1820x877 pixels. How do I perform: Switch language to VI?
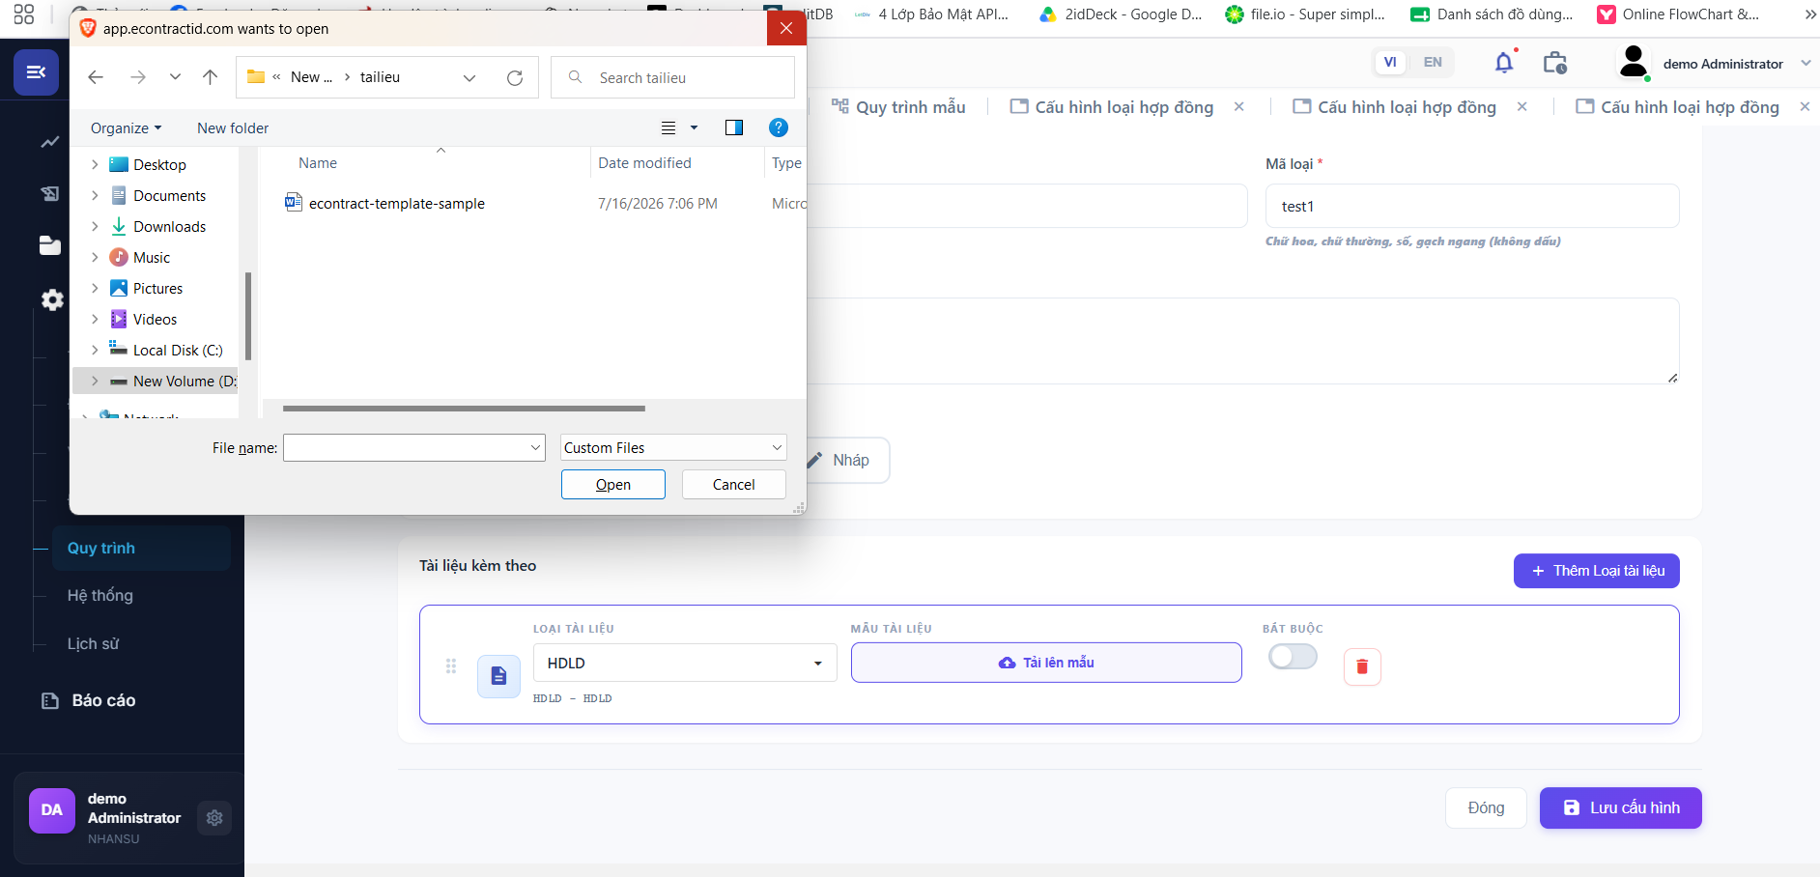(1390, 62)
